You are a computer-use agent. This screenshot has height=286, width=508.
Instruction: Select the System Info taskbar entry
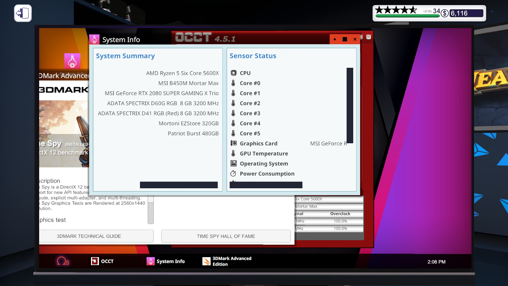coord(166,261)
